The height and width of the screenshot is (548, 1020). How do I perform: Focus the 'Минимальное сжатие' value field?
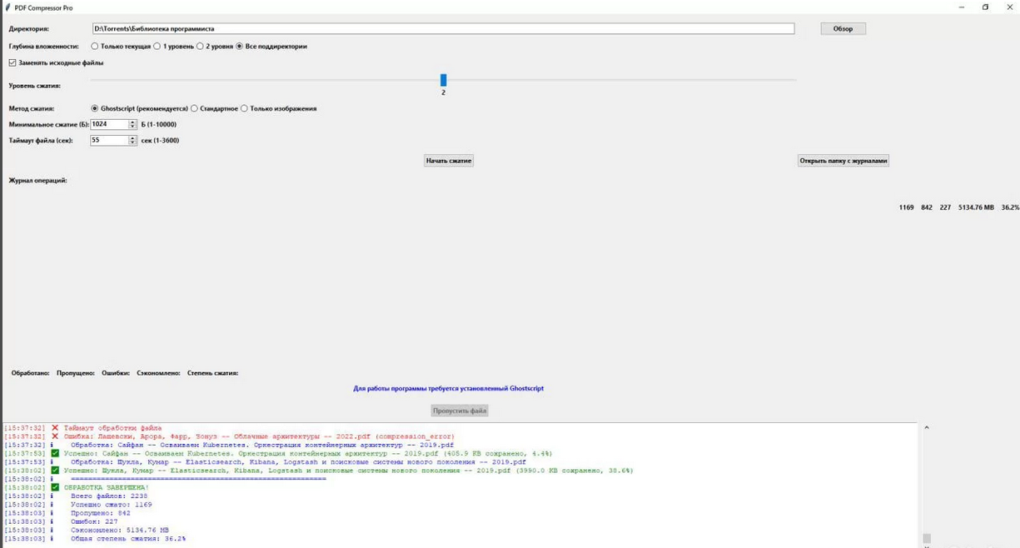click(109, 124)
